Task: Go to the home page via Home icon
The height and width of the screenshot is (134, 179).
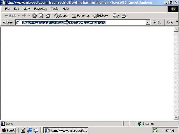Action: (48, 16)
